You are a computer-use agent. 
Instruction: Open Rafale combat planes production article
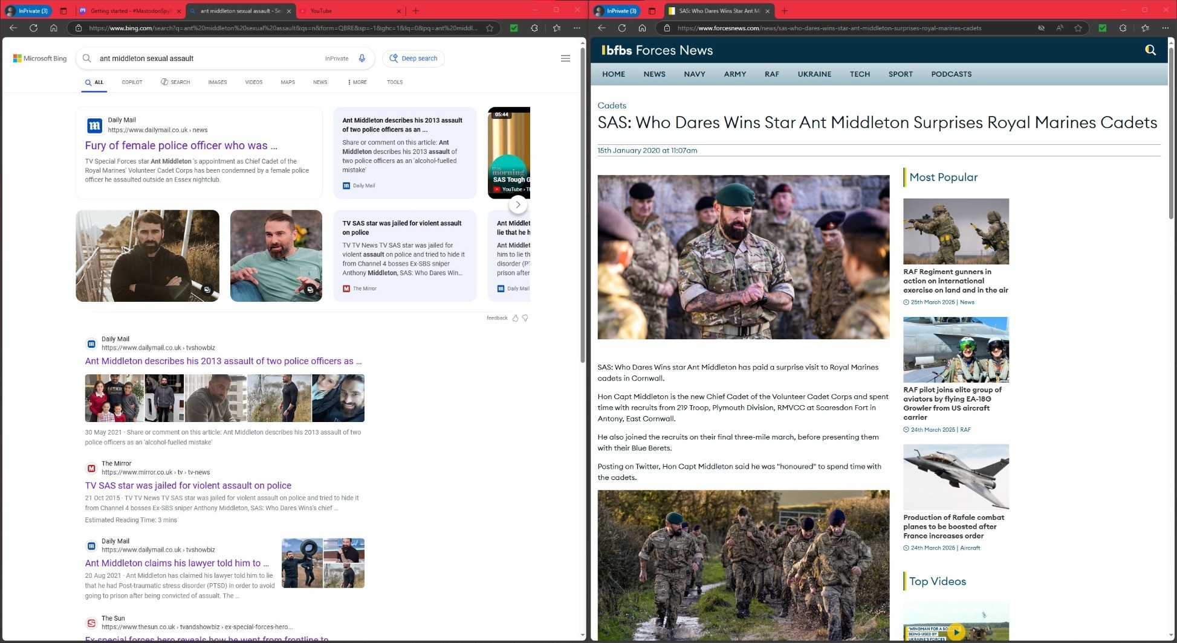click(x=954, y=526)
